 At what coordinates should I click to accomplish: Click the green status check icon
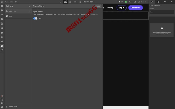click(x=126, y=2)
